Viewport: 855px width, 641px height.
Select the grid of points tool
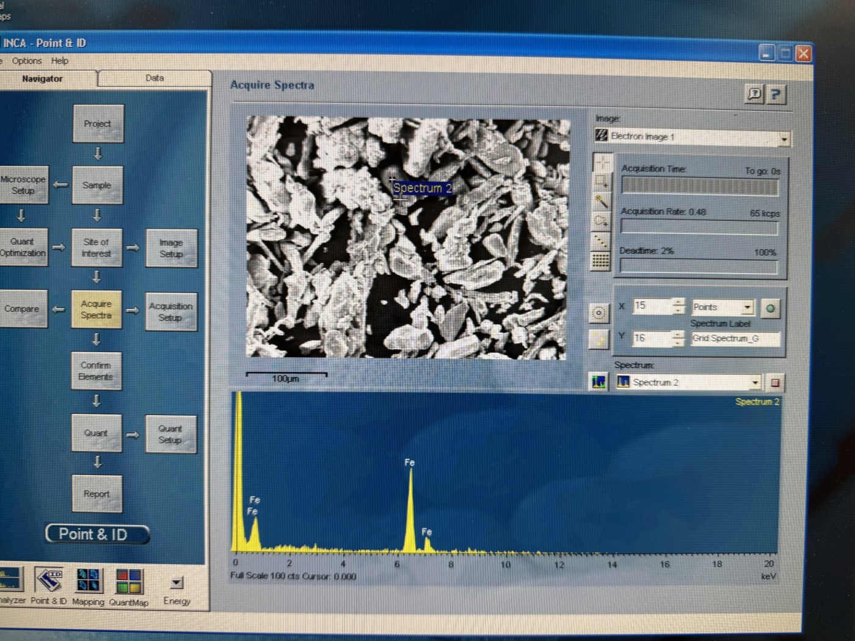(x=601, y=261)
